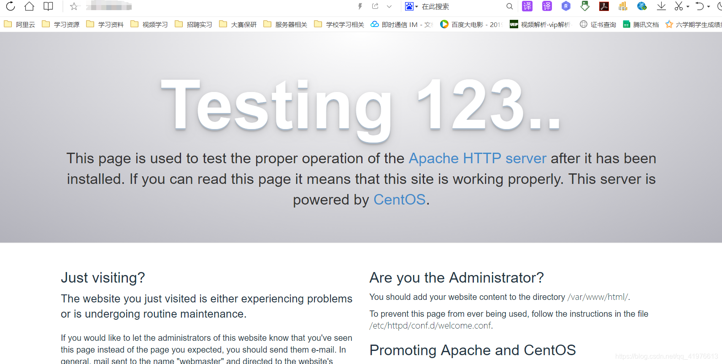Viewport: 722px width, 364px height.
Task: Go to browser home page icon
Action: click(x=29, y=6)
